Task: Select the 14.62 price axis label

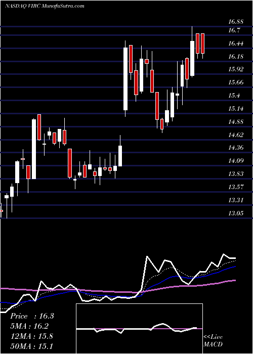Action: 236,135
